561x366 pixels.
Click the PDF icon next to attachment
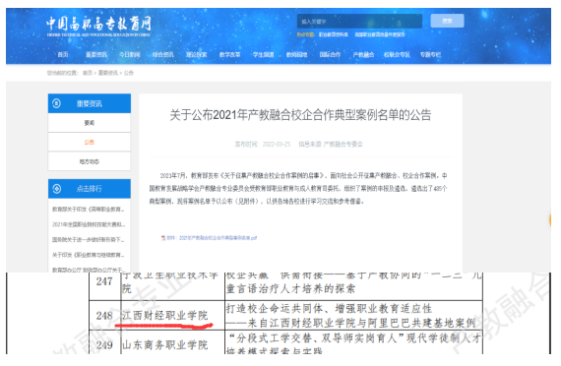coord(163,237)
